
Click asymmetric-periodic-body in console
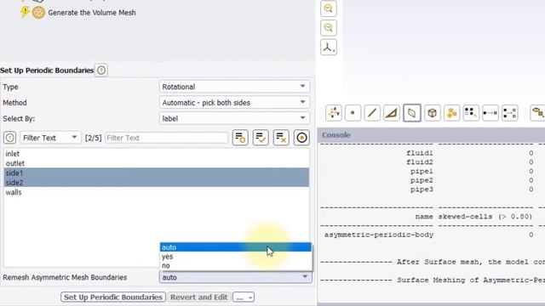[x=379, y=235]
